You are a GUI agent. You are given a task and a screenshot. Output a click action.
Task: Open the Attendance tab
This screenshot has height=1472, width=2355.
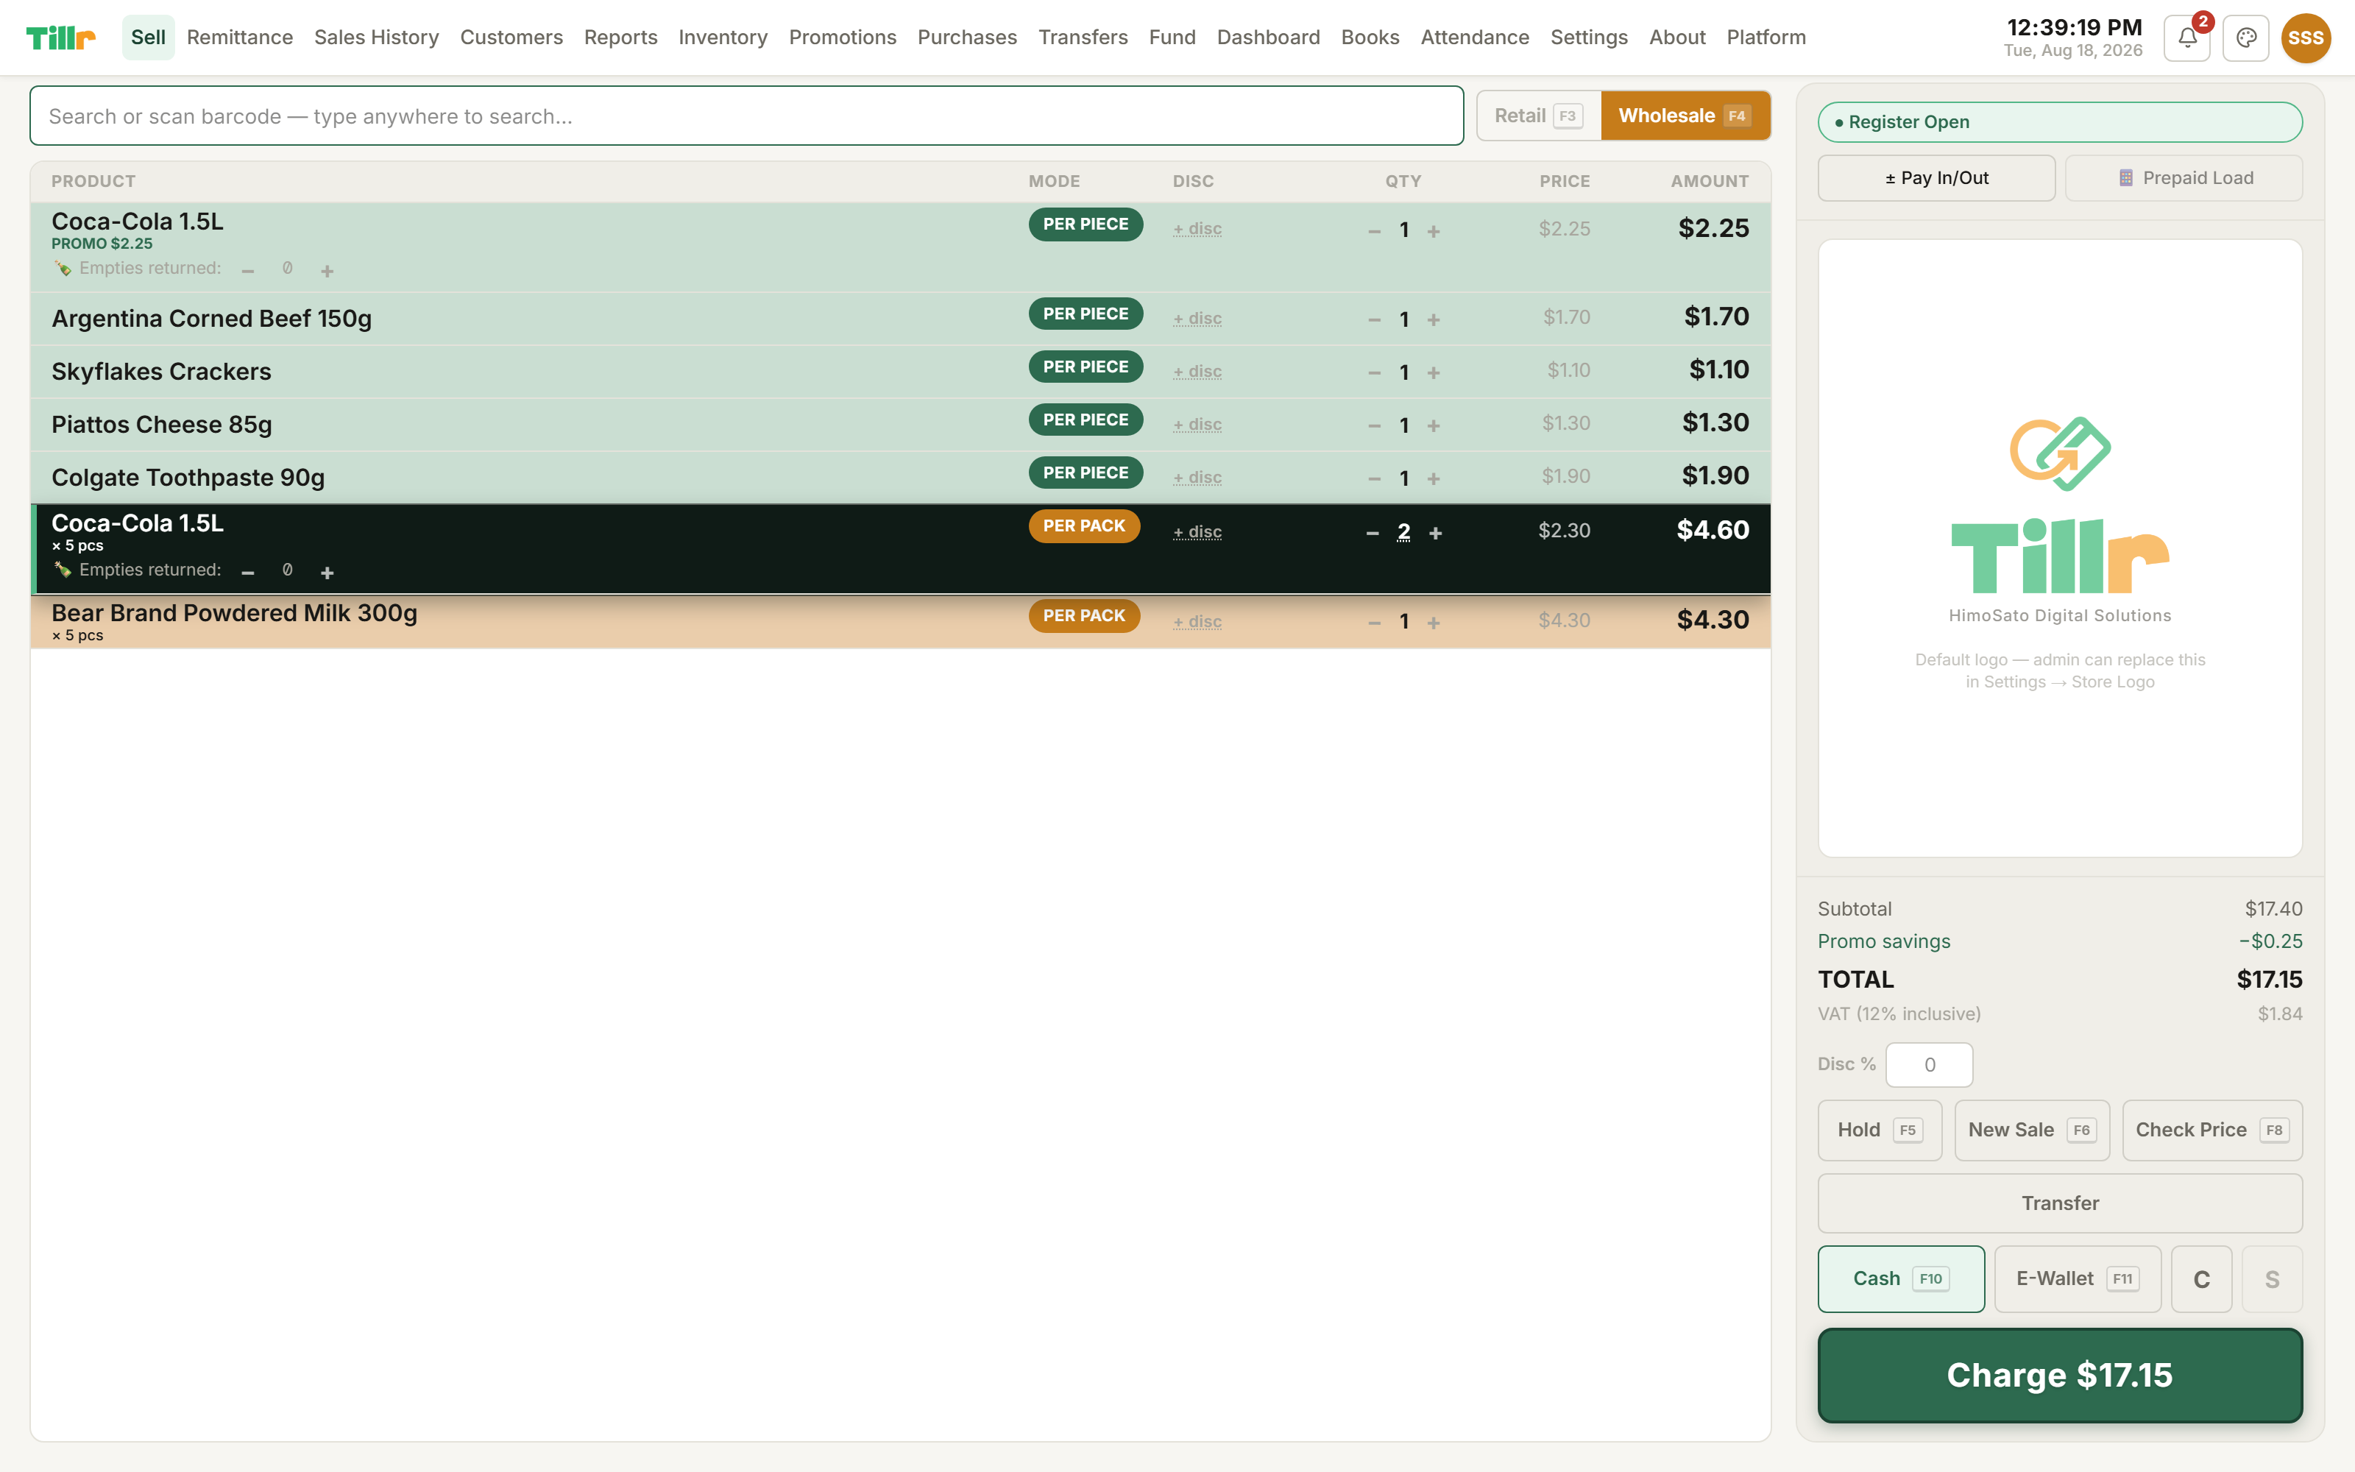(1474, 38)
